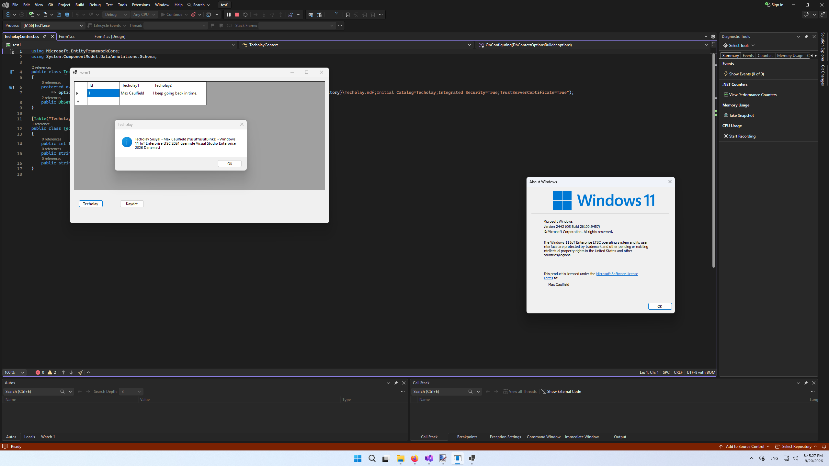Stop debugging with the red square
Screen dimensions: 829x466
pos(237,15)
